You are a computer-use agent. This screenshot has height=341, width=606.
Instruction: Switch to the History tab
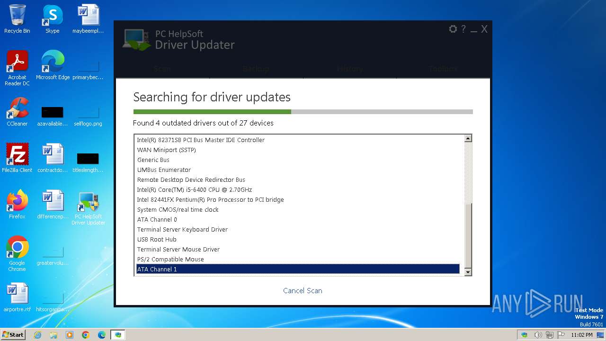point(350,69)
